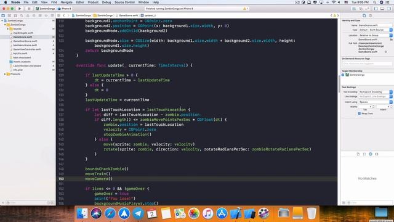Choose the file location folder icon
The height and width of the screenshot is (222, 394).
pos(391,39)
